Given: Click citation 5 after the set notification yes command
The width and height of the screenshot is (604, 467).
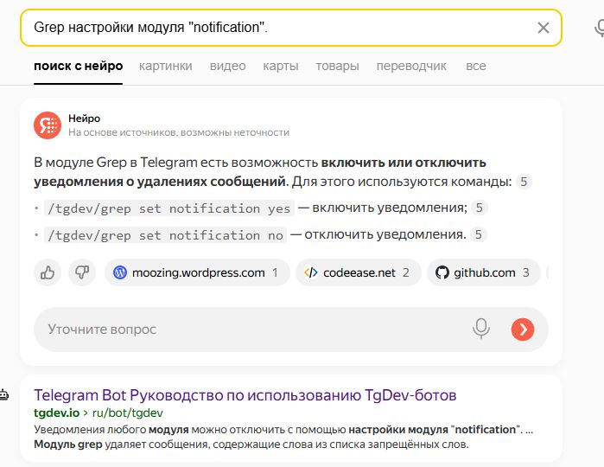Looking at the screenshot, I should tap(480, 208).
